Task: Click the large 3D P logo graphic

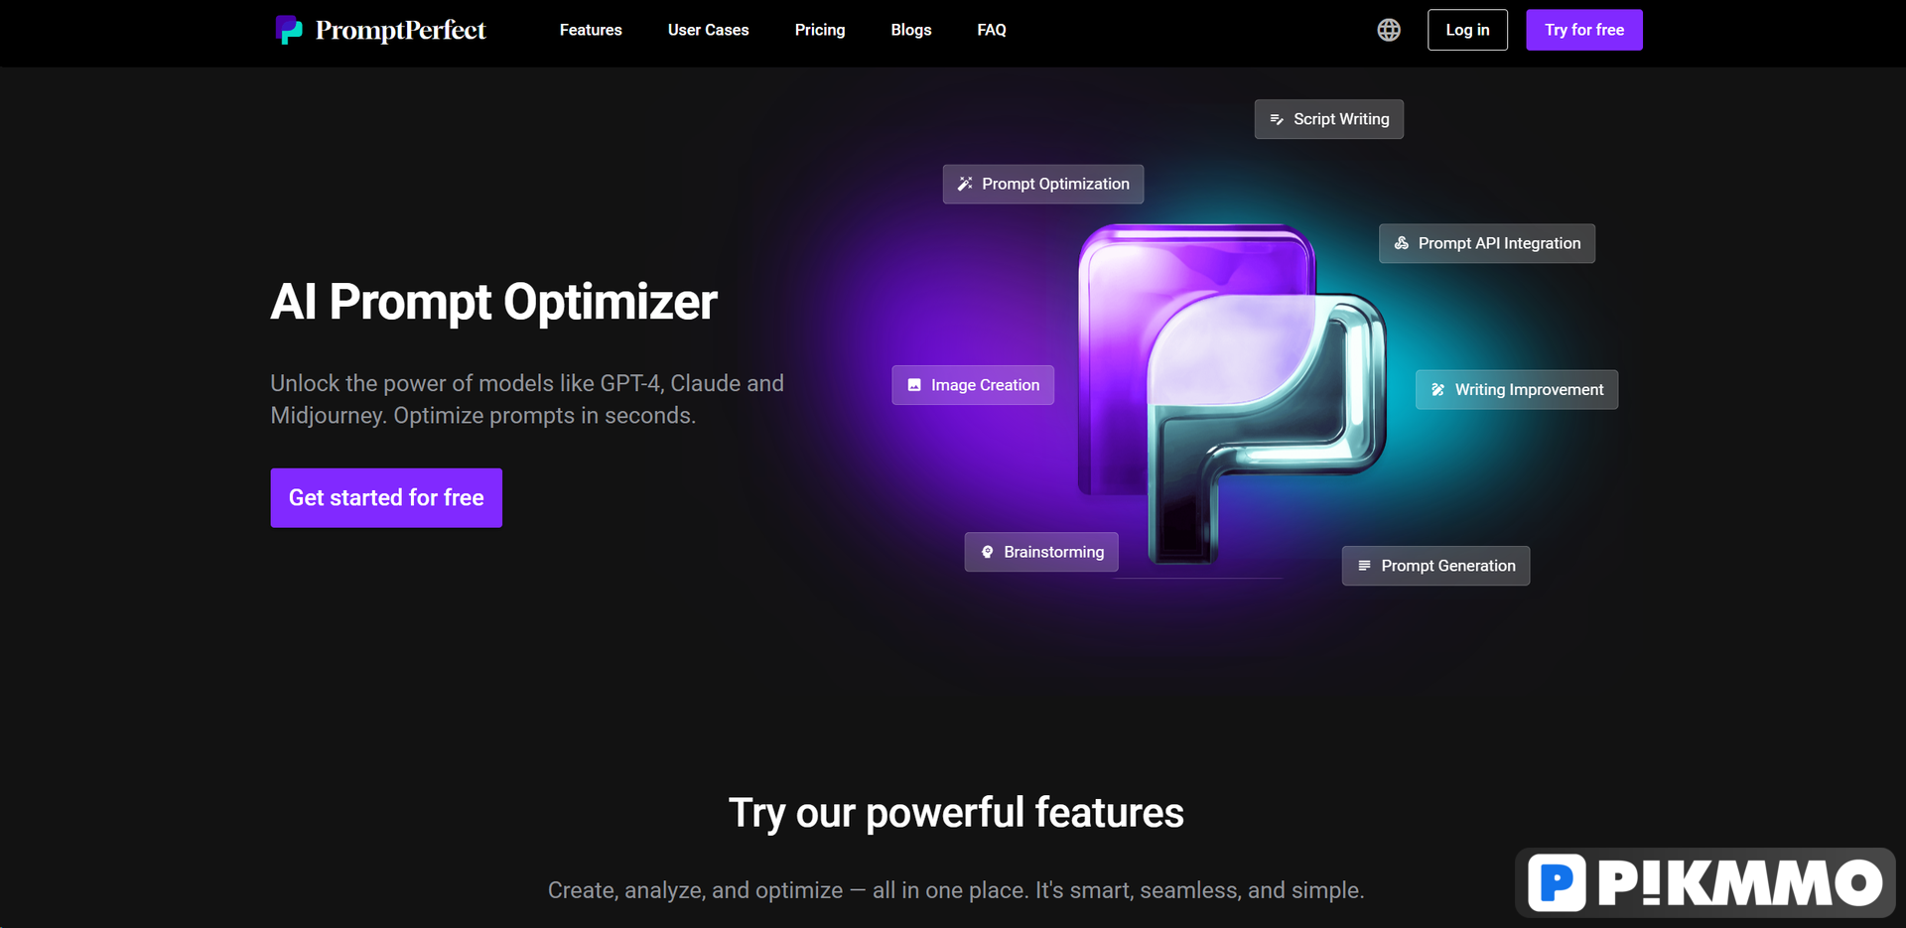Action: (x=1231, y=394)
